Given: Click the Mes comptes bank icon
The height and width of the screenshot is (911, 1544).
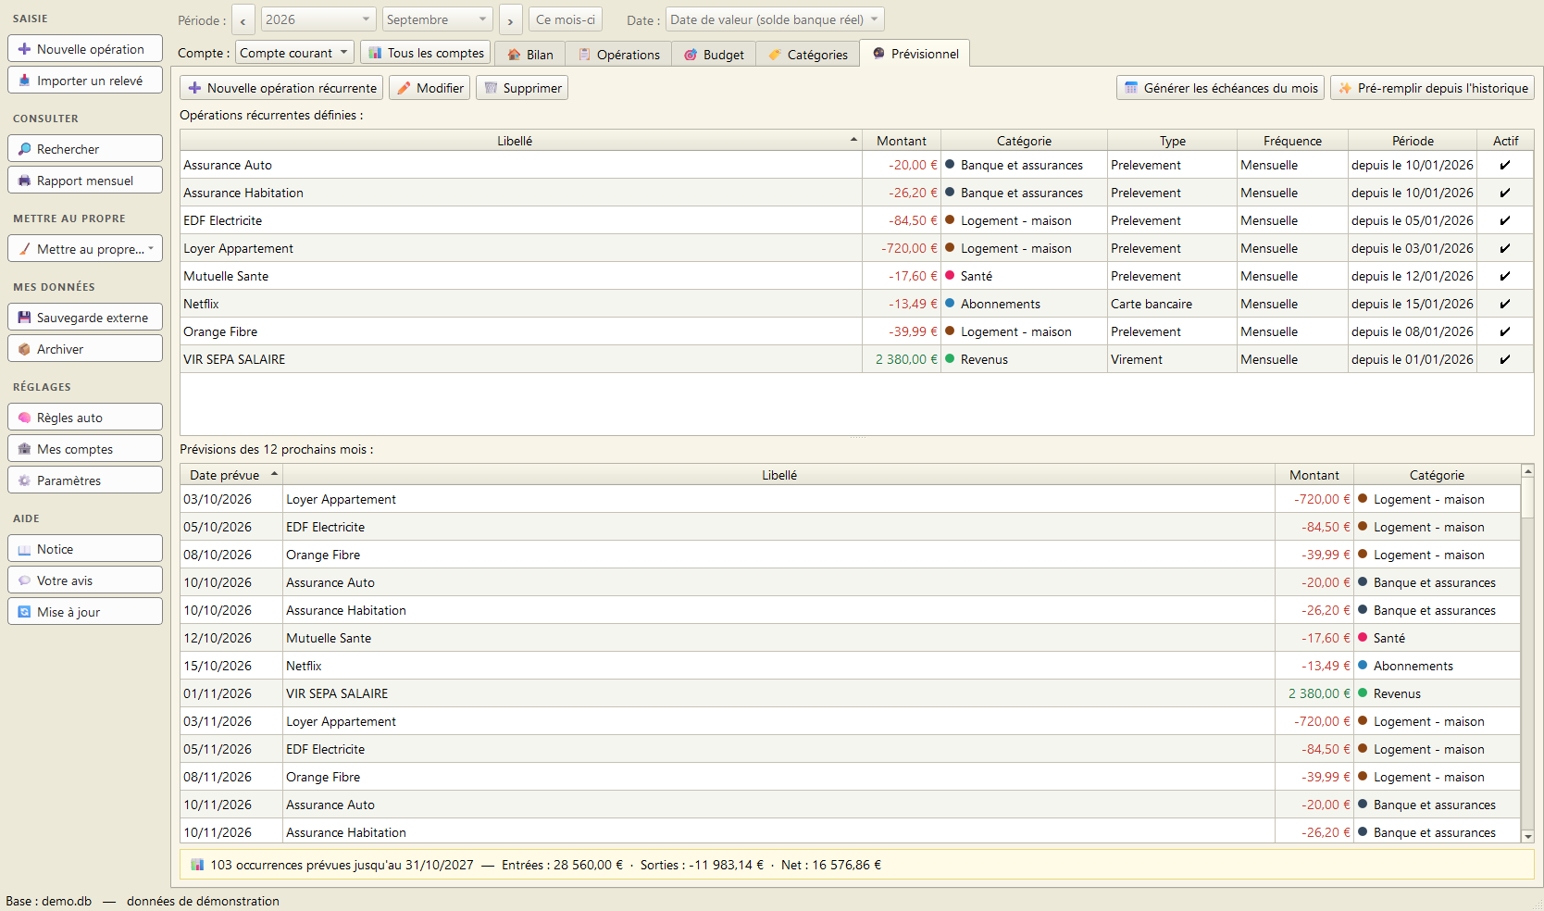Looking at the screenshot, I should click(24, 449).
